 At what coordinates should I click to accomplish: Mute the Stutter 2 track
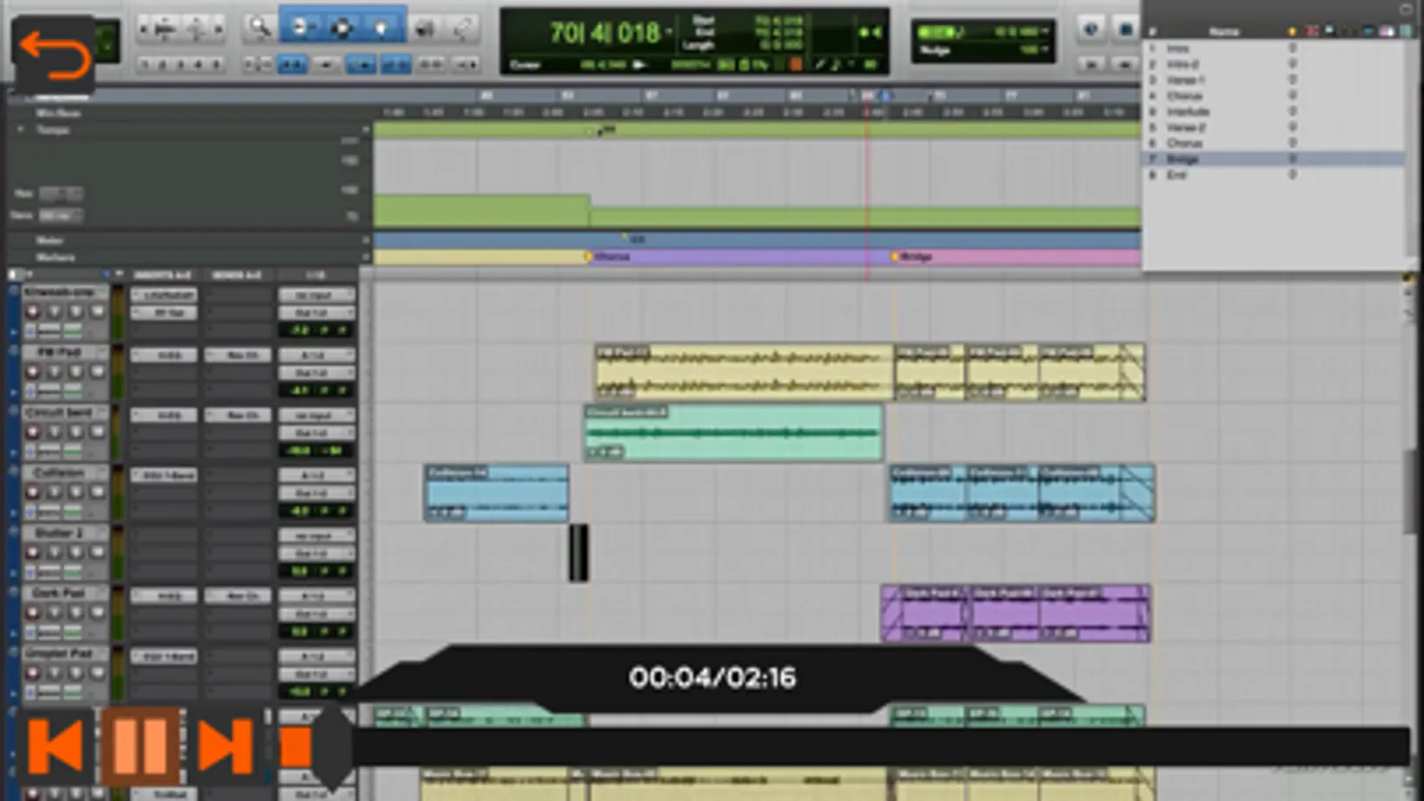97,552
